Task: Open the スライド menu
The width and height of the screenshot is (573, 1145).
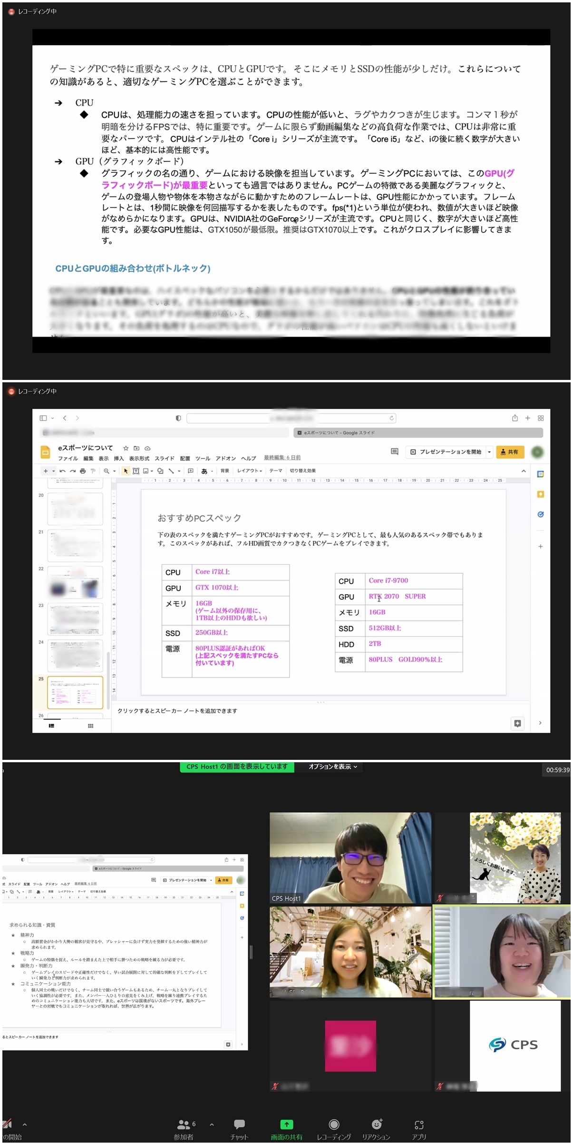Action: click(165, 458)
